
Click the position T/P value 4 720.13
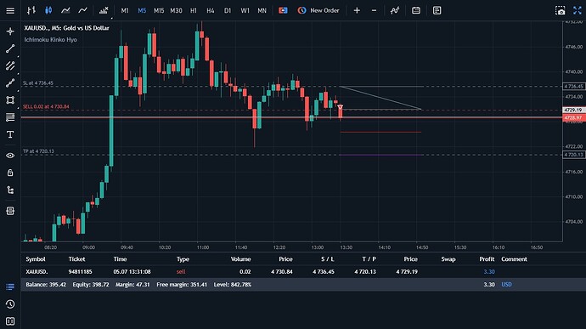coord(365,272)
